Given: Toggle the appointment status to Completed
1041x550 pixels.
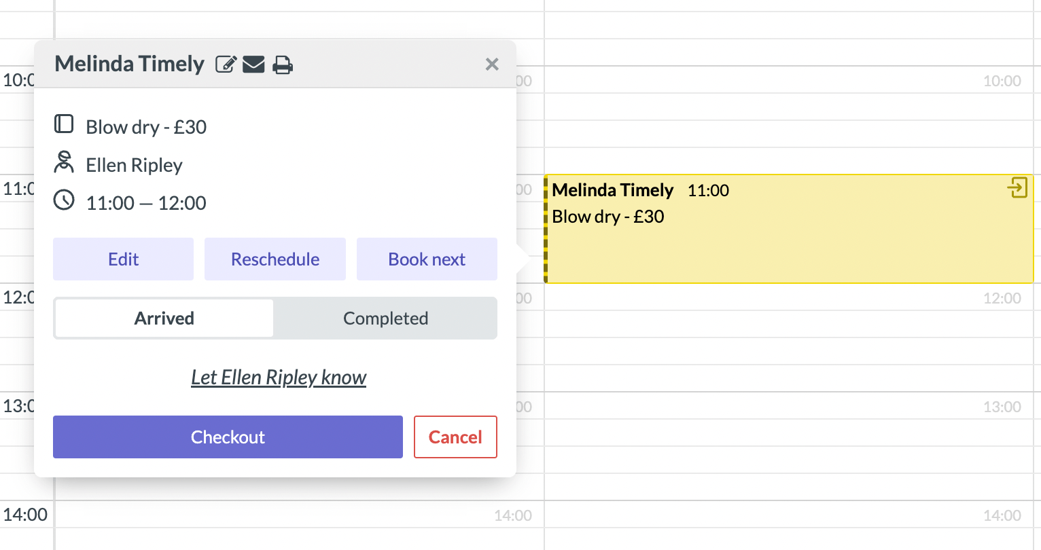Looking at the screenshot, I should pyautogui.click(x=385, y=318).
